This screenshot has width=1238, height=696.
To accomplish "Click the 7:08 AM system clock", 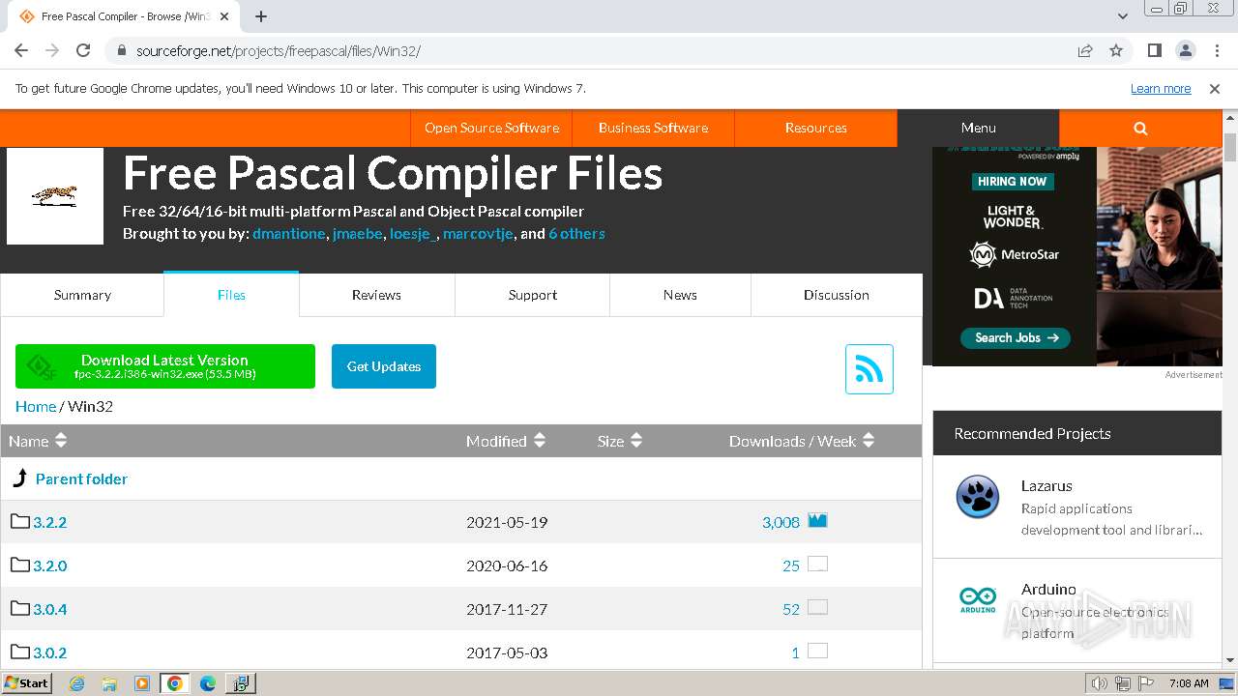I will pyautogui.click(x=1189, y=683).
